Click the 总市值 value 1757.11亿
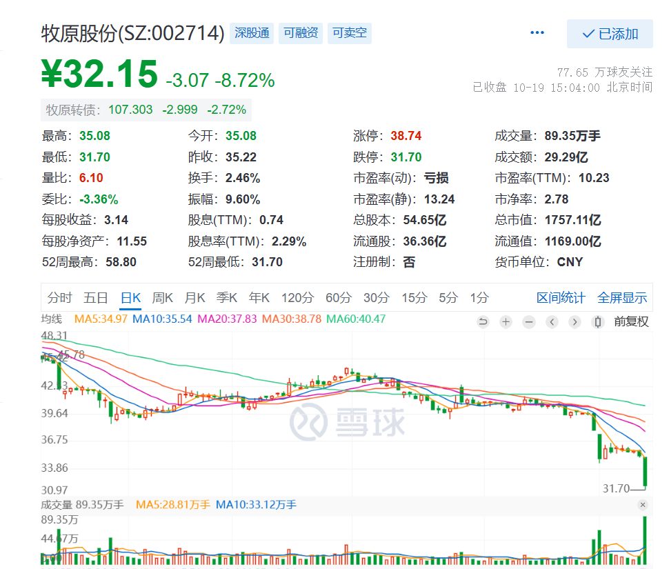Viewport: 669px width, 569px height. coord(572,220)
